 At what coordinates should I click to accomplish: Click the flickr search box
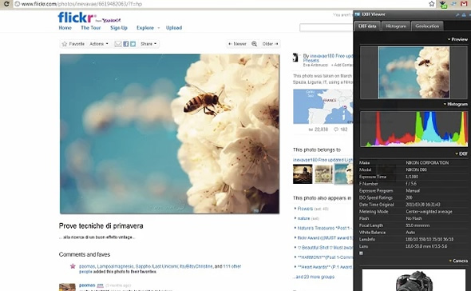(x=327, y=28)
